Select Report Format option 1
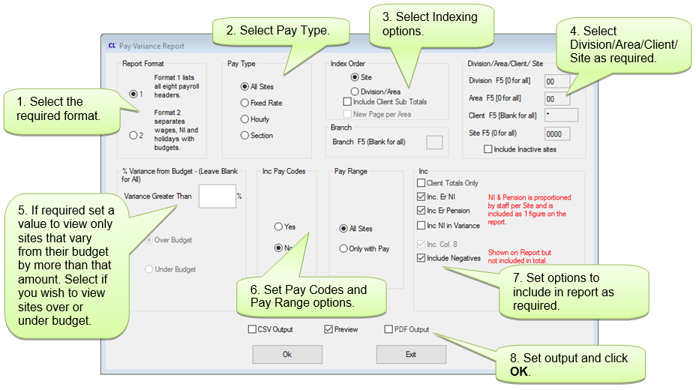 [134, 94]
